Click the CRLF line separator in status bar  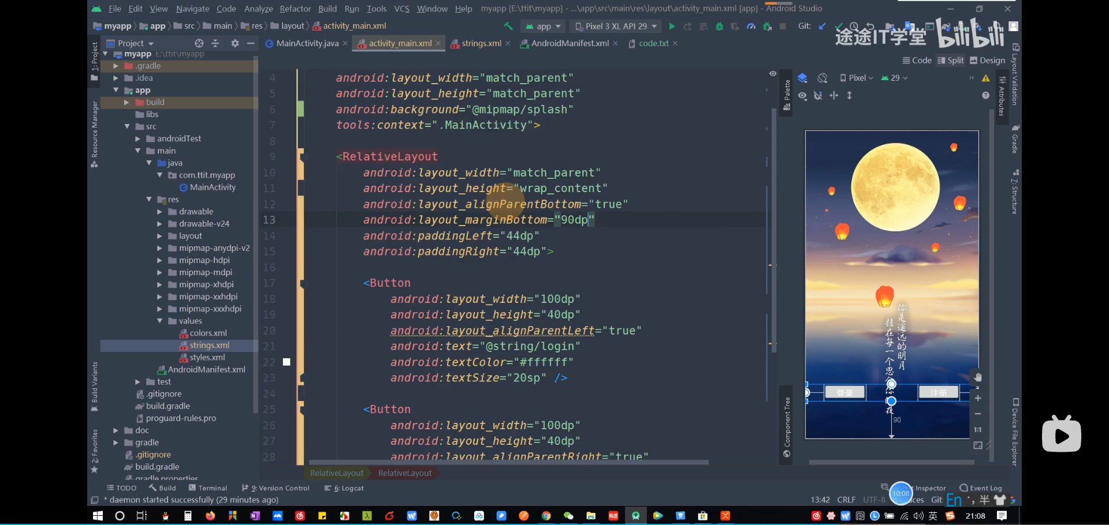tap(846, 500)
